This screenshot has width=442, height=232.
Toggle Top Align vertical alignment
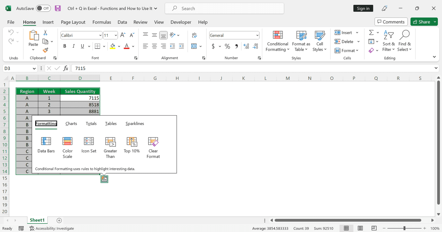(145, 35)
